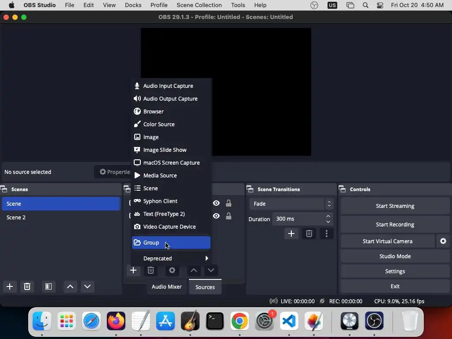Add an Image source
This screenshot has height=339, width=452.
pos(171,137)
